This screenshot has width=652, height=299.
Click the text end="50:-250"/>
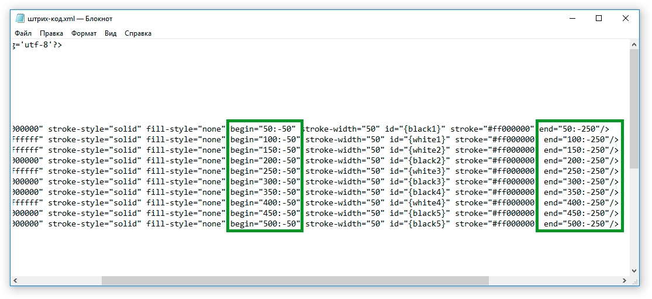(574, 129)
